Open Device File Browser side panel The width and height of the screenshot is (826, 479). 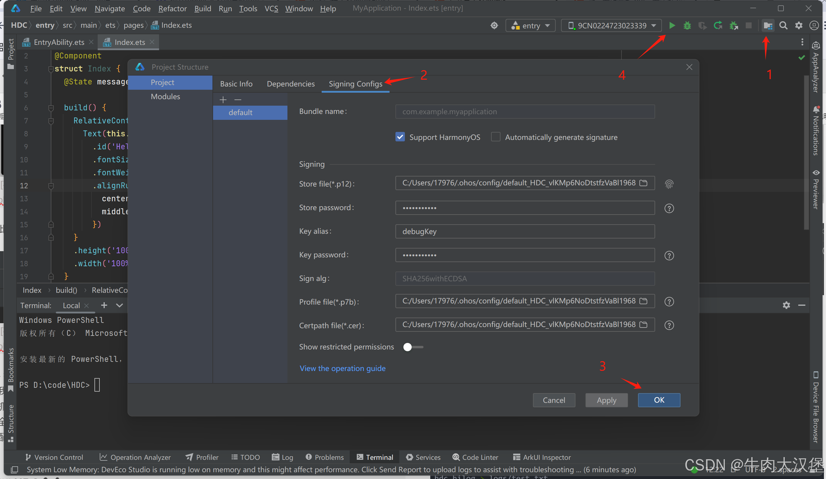click(815, 408)
